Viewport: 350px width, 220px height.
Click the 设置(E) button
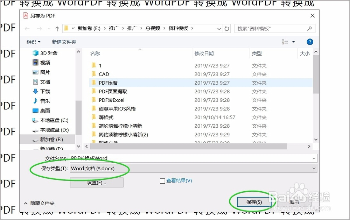(96, 182)
